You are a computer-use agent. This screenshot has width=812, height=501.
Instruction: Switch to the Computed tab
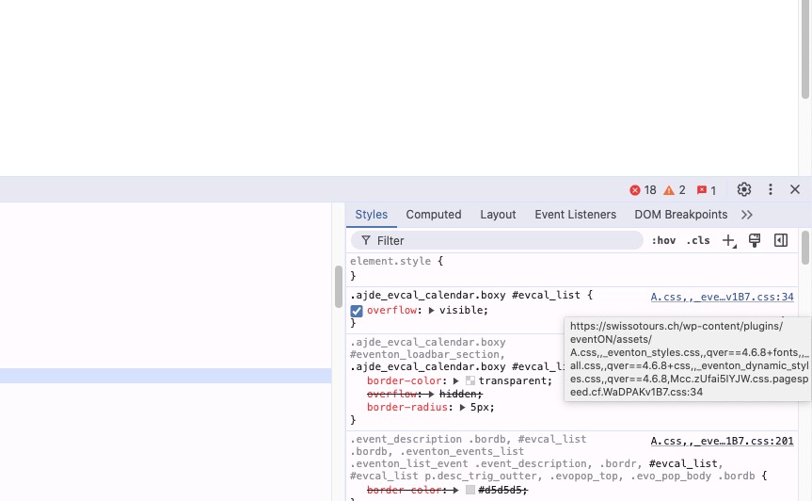(x=434, y=215)
